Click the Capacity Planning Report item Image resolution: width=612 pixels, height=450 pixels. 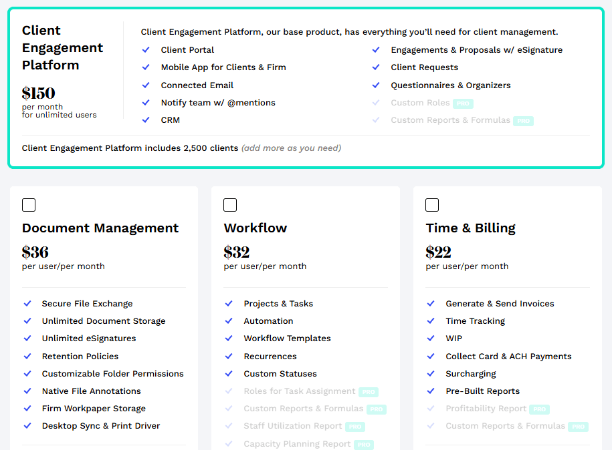tap(297, 444)
